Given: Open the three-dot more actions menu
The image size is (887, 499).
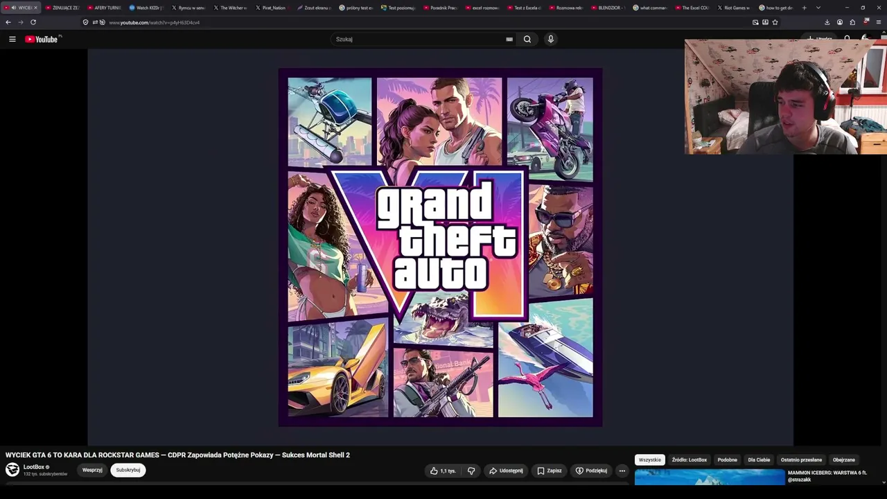Looking at the screenshot, I should [x=622, y=471].
